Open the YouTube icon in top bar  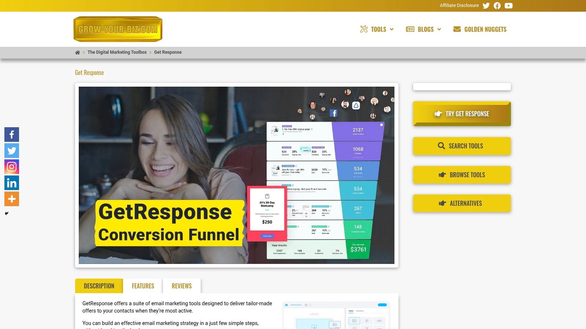pos(508,5)
